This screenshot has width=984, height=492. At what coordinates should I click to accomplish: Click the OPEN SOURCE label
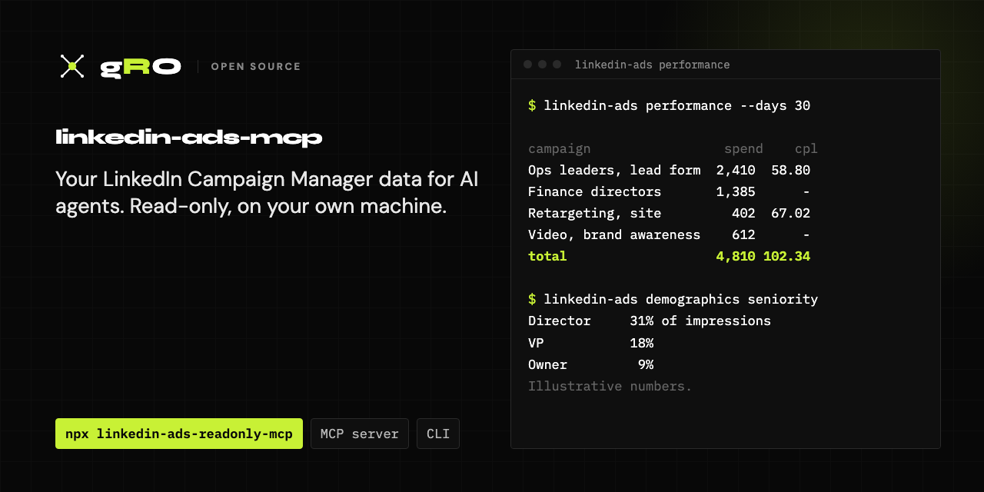[256, 67]
